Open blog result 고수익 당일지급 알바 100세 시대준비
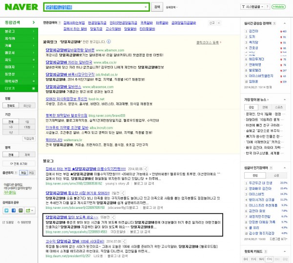 tap(75, 241)
